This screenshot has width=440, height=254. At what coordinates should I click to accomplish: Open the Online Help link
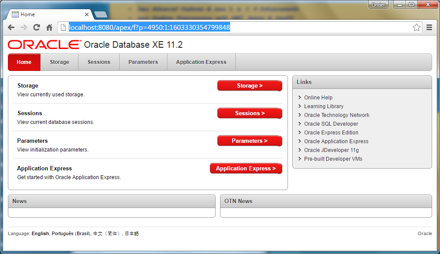click(x=318, y=98)
